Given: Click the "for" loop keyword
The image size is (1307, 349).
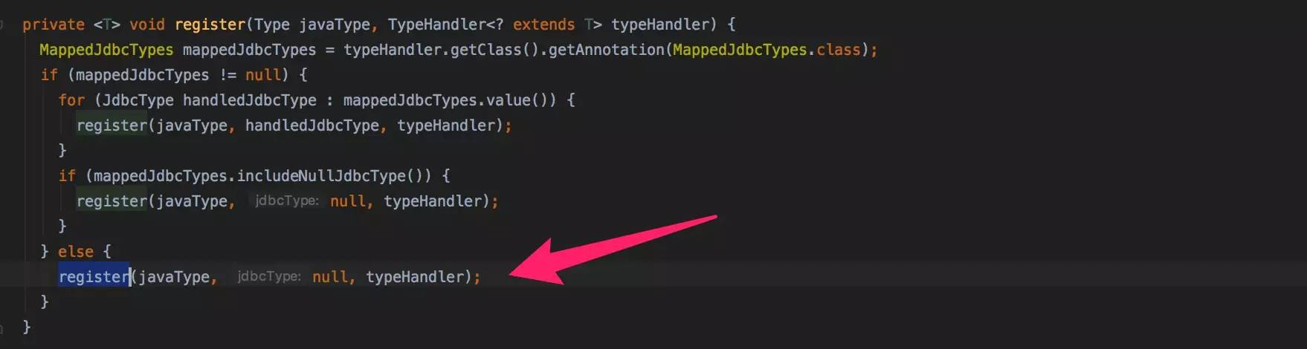Looking at the screenshot, I should click(71, 100).
